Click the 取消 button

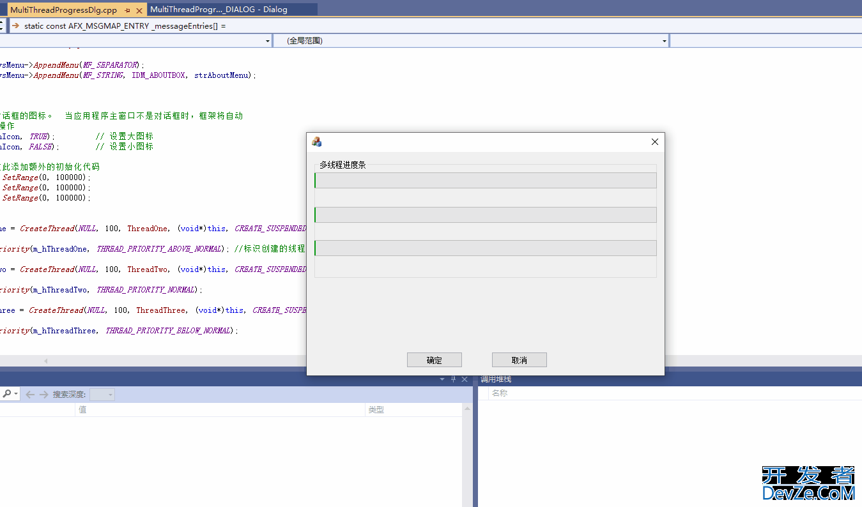[520, 360]
